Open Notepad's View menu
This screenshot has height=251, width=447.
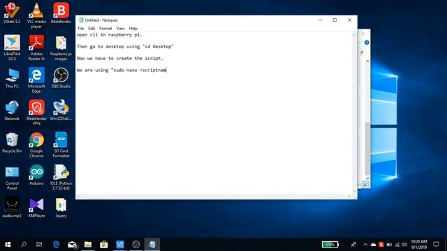tap(120, 28)
